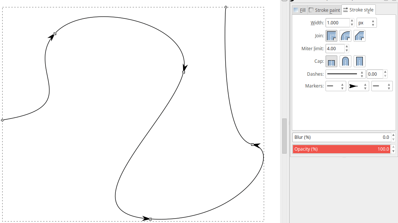Switch to the Fill tab
The width and height of the screenshot is (398, 223).
[x=300, y=10]
